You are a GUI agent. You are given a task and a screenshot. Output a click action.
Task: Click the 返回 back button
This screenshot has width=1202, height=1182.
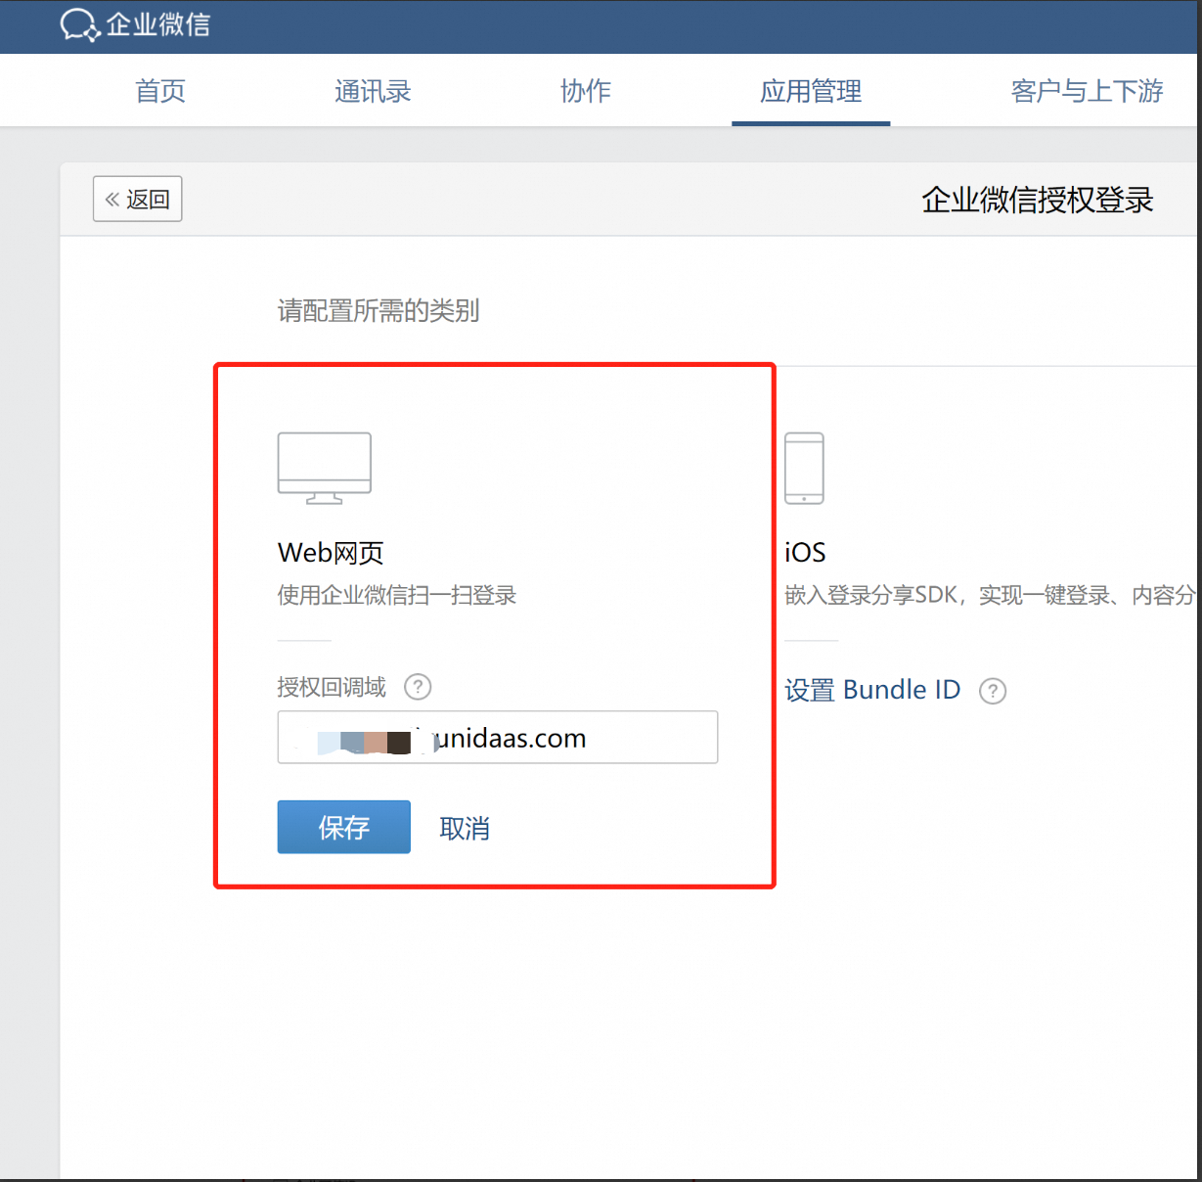(138, 199)
